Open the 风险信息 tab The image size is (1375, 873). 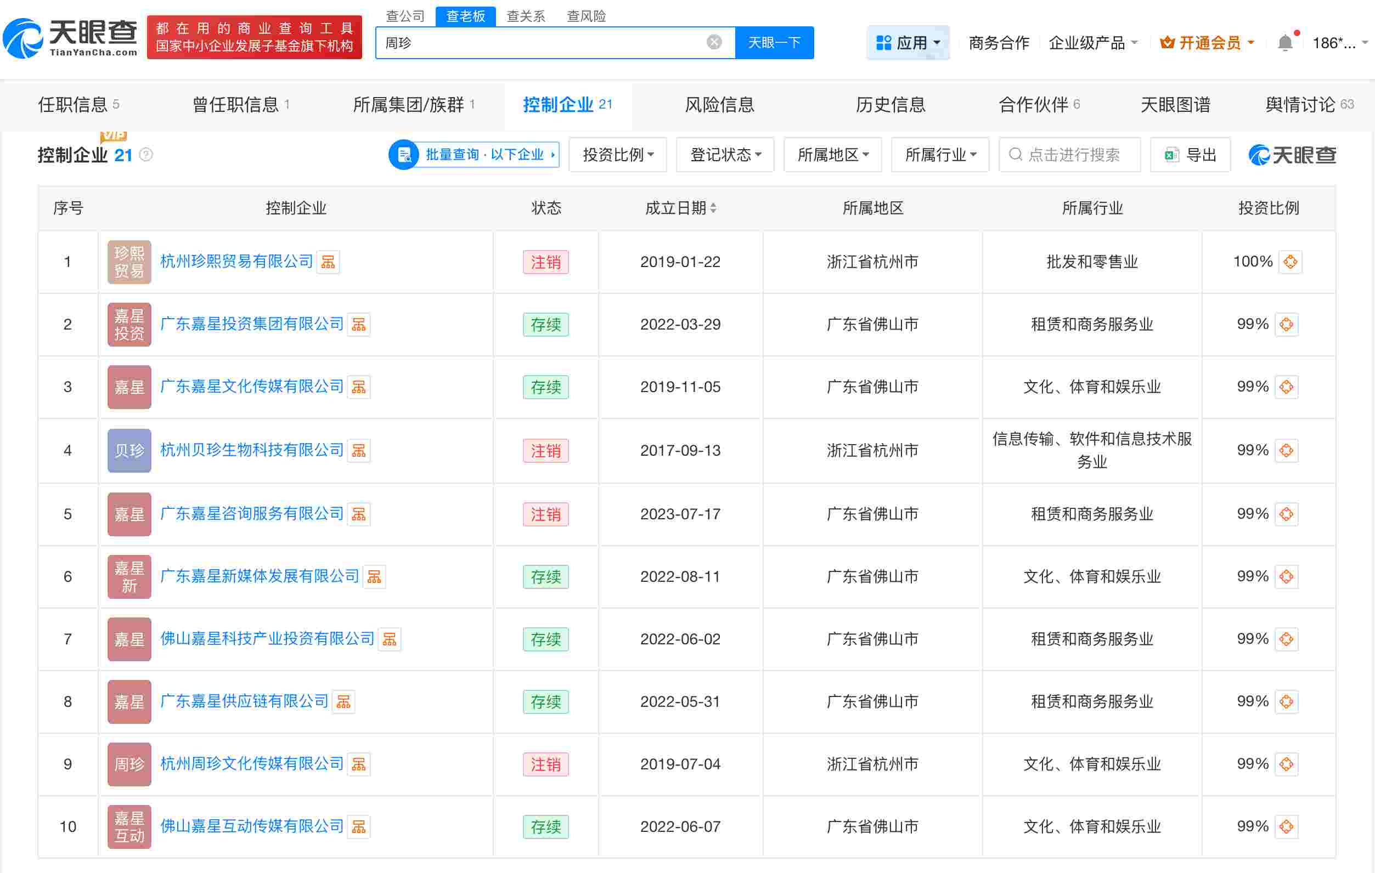718,104
